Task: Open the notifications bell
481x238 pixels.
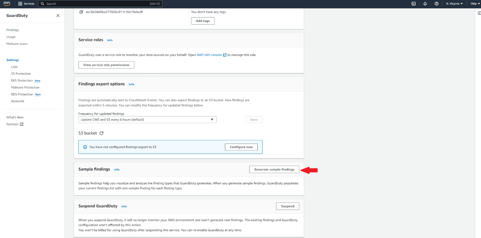Action: pyautogui.click(x=425, y=4)
